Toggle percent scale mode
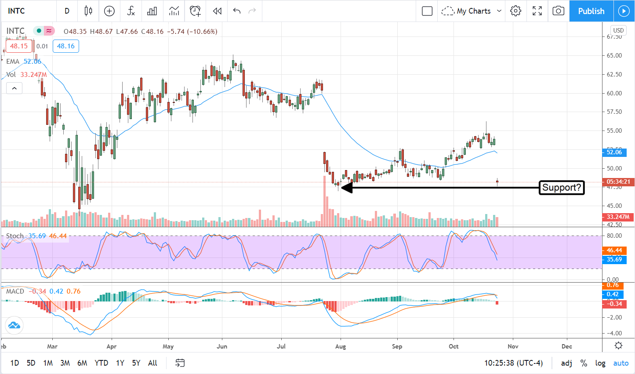Screen dimensions: 635x374 click(584, 363)
